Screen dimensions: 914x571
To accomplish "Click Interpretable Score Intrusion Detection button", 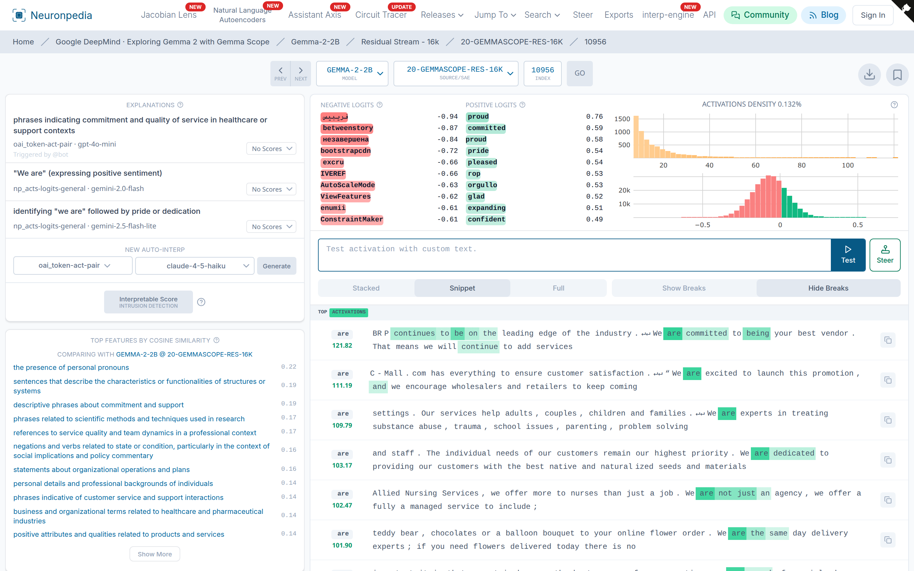I will [x=149, y=302].
